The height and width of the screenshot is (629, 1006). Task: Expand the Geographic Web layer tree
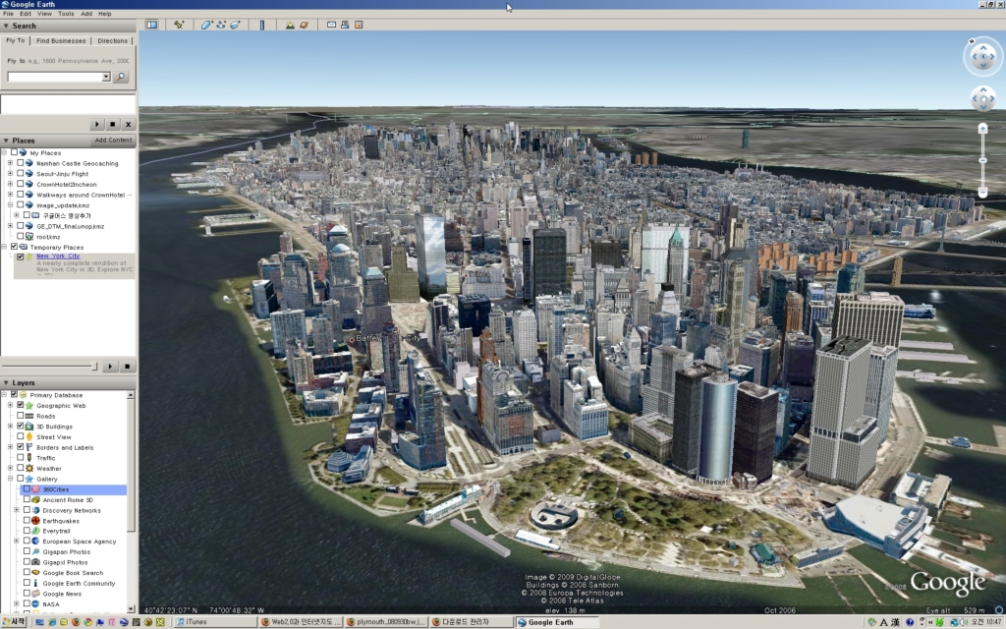click(10, 406)
